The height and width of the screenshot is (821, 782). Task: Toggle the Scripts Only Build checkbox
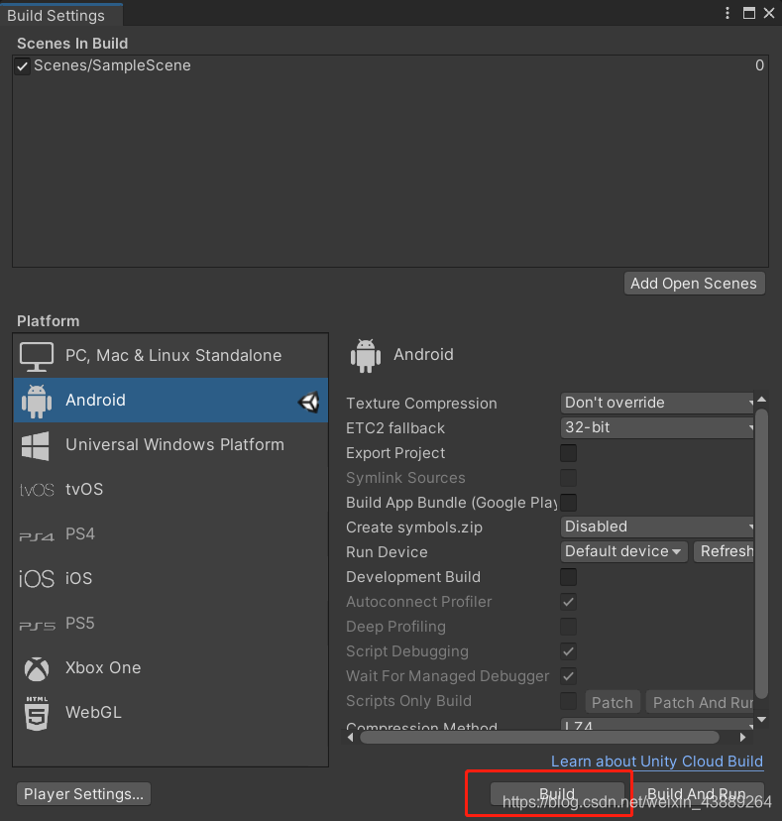coord(569,701)
